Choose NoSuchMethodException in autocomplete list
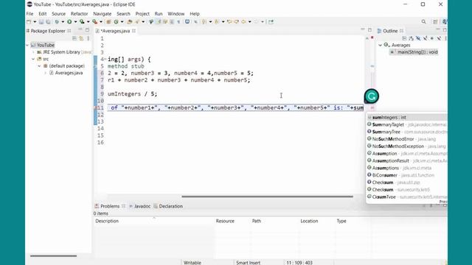Image resolution: width=472 pixels, height=265 pixels. [406, 146]
